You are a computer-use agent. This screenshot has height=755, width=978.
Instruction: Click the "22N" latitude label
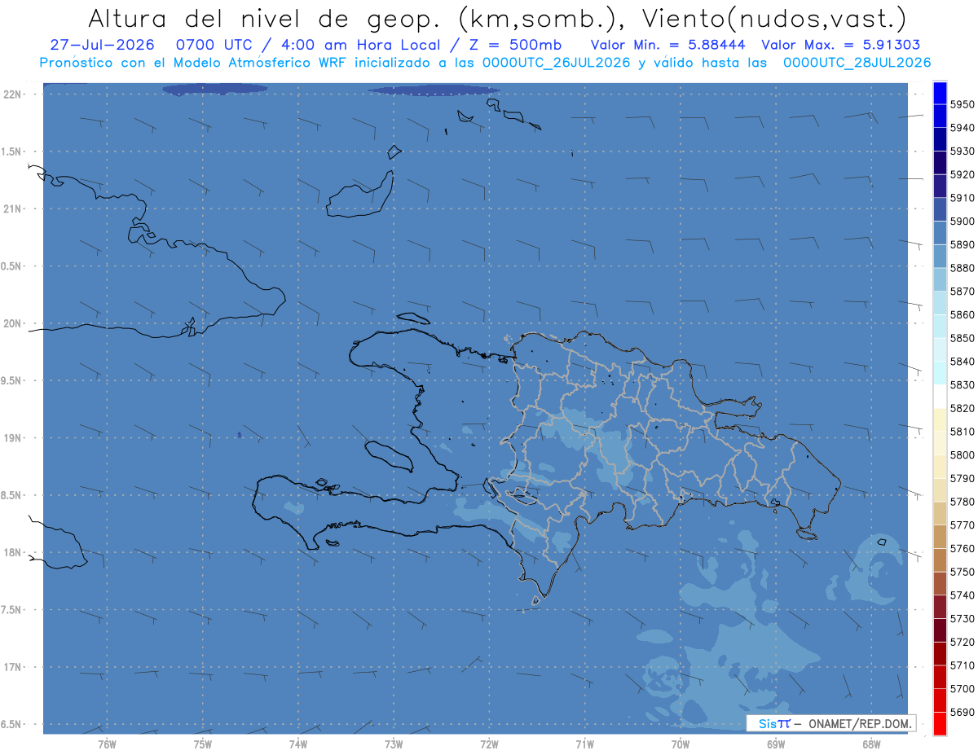click(13, 94)
